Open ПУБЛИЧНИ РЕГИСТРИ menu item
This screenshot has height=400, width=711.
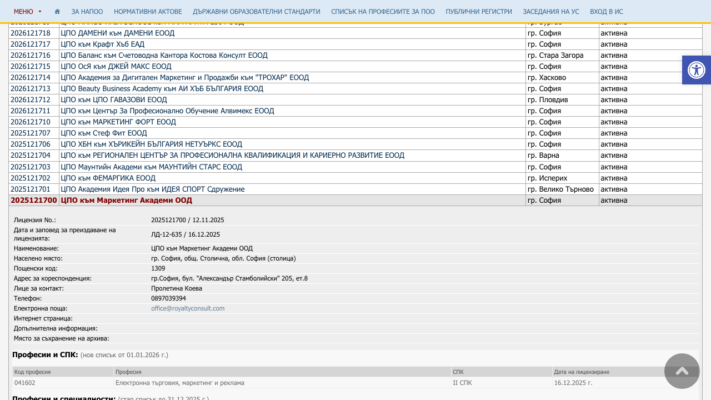(x=479, y=12)
